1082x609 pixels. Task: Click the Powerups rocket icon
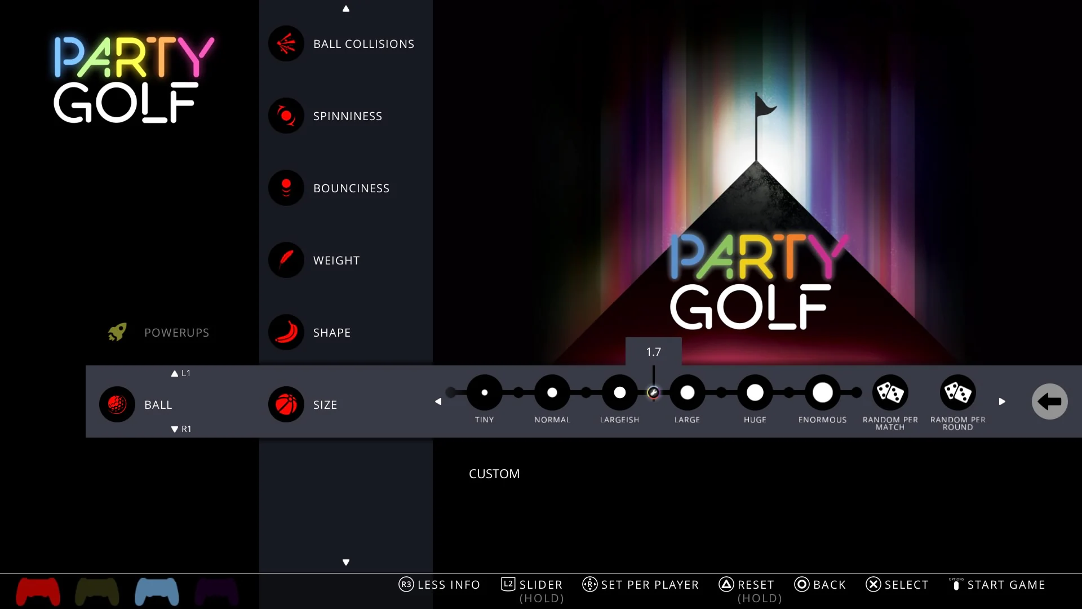click(x=116, y=332)
